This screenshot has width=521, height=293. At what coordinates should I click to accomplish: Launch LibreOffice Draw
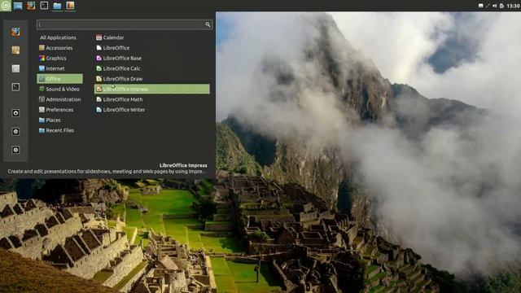[120, 79]
